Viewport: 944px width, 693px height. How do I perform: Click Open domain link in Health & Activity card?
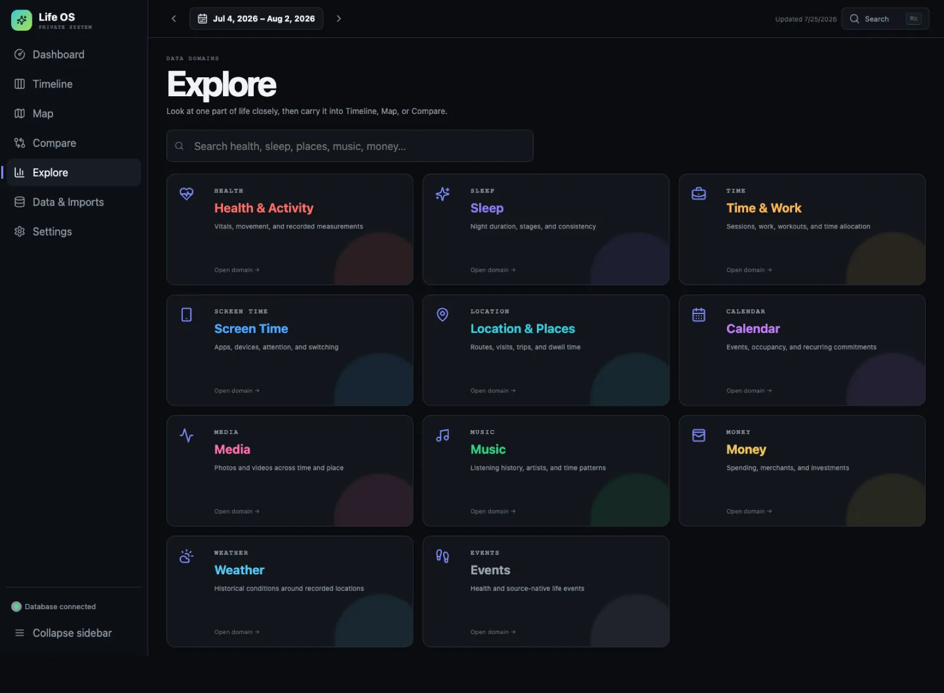(237, 270)
